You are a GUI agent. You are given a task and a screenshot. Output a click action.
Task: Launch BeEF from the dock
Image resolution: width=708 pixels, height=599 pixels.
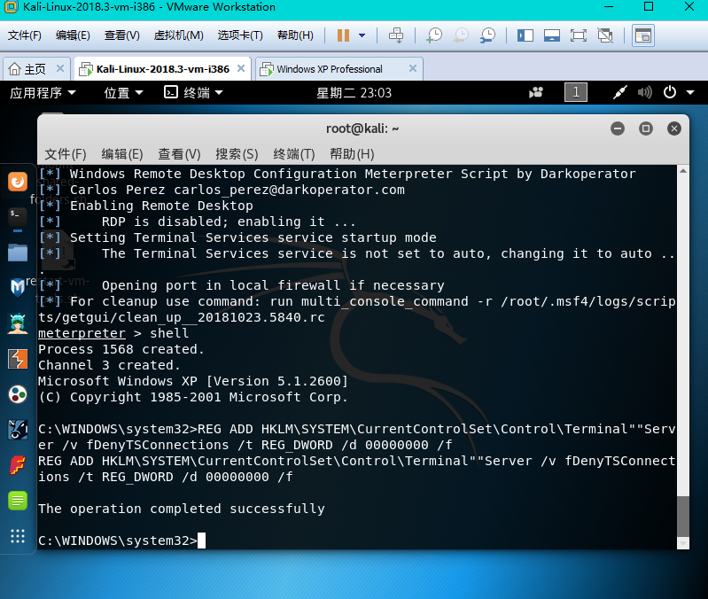(18, 429)
